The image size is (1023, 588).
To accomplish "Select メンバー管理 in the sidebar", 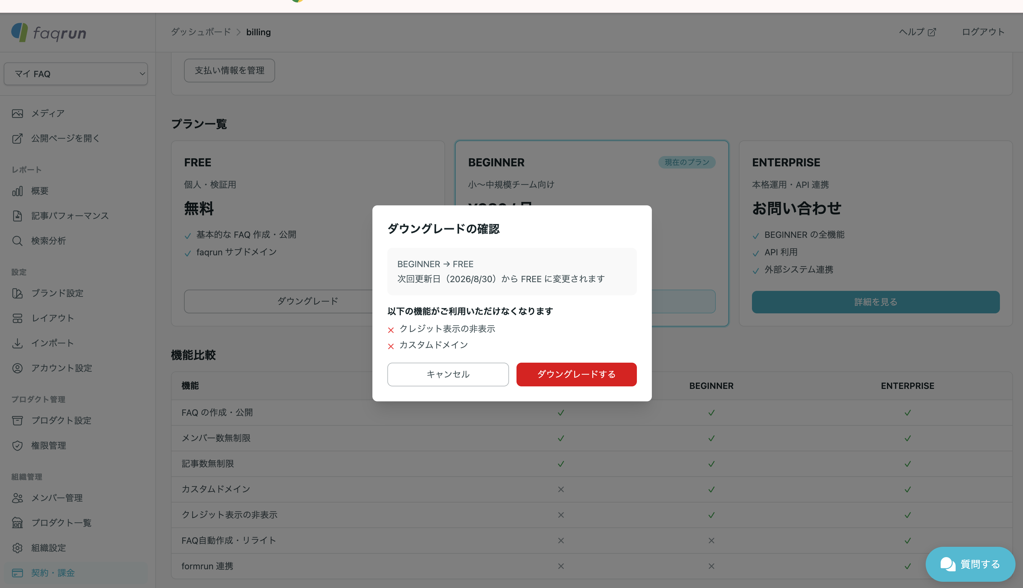I will coord(76,498).
